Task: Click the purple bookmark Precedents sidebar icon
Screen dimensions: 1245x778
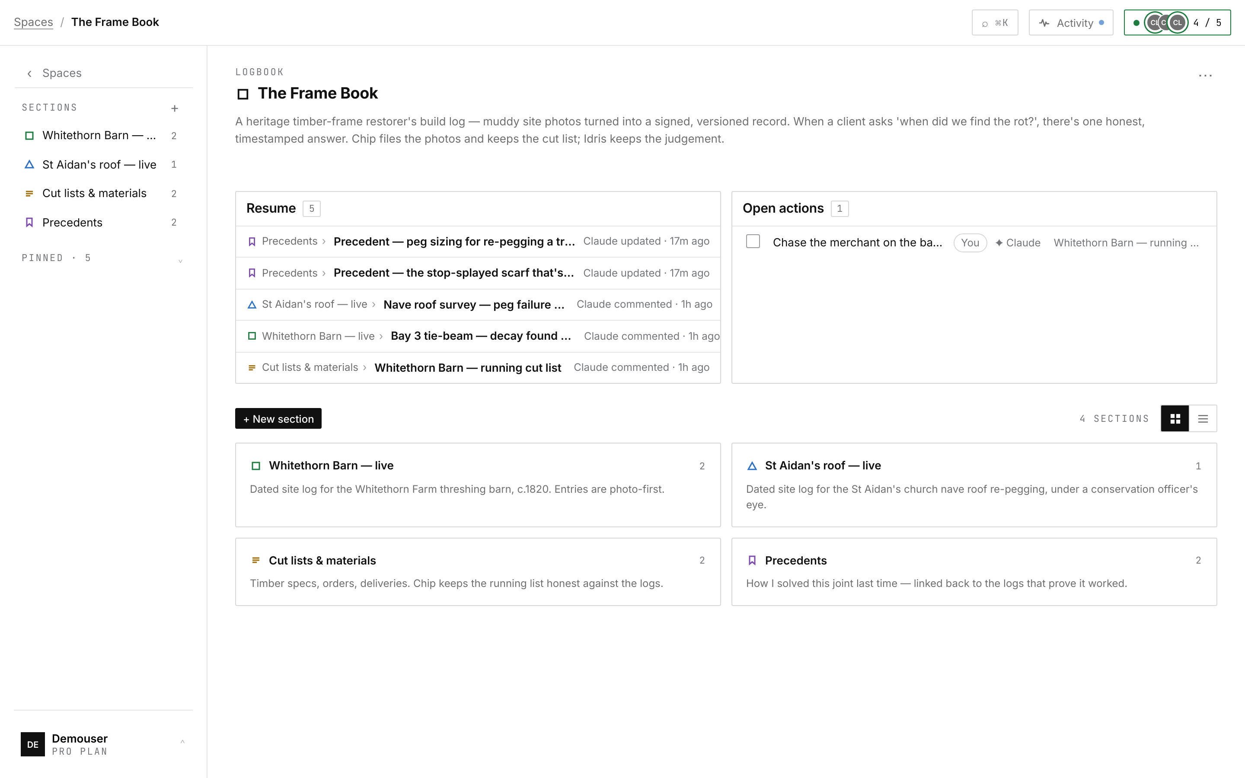Action: tap(29, 222)
